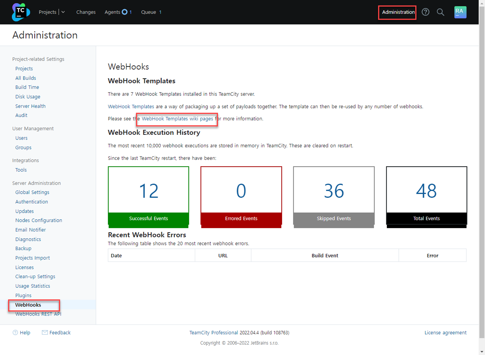Viewport: 485px width, 355px height.
Task: Expand the Projects dropdown arrow
Action: (x=63, y=12)
